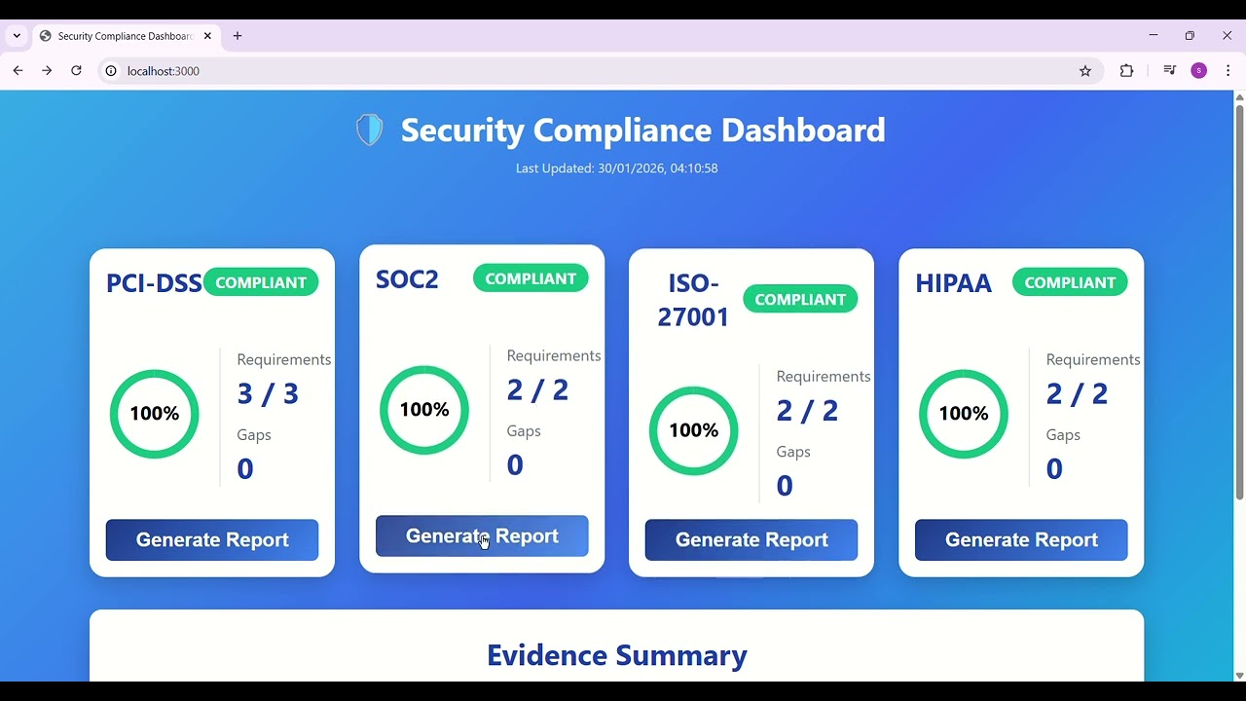
Task: Minimize the browser window
Action: [1154, 36]
